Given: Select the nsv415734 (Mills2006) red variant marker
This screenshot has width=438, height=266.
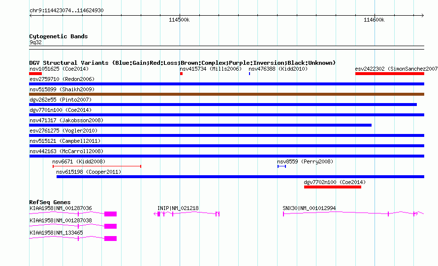Looking at the screenshot, I should point(181,74).
